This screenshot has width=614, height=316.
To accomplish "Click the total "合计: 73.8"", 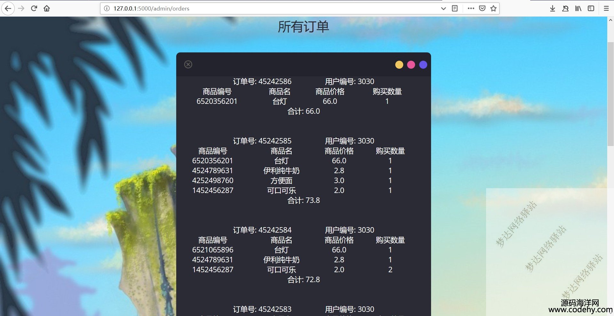I will pyautogui.click(x=303, y=200).
